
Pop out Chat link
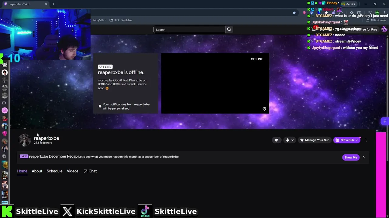point(90,171)
